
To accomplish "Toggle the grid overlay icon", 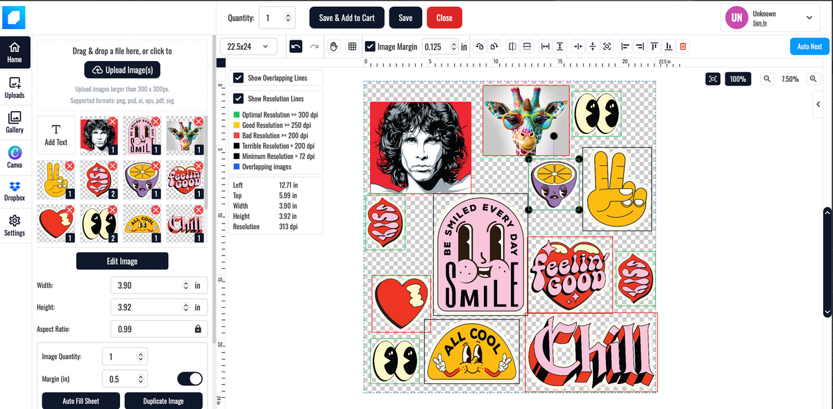I will [x=352, y=47].
